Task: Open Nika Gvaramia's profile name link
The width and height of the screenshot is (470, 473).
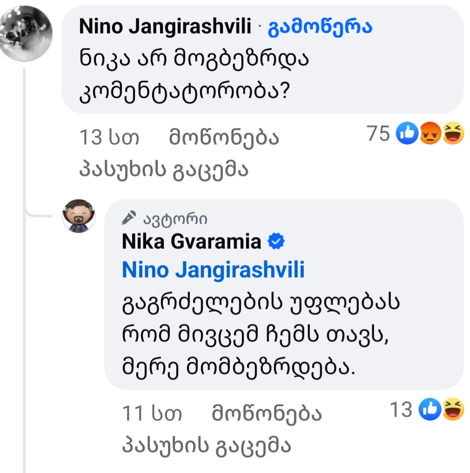Action: 191,242
